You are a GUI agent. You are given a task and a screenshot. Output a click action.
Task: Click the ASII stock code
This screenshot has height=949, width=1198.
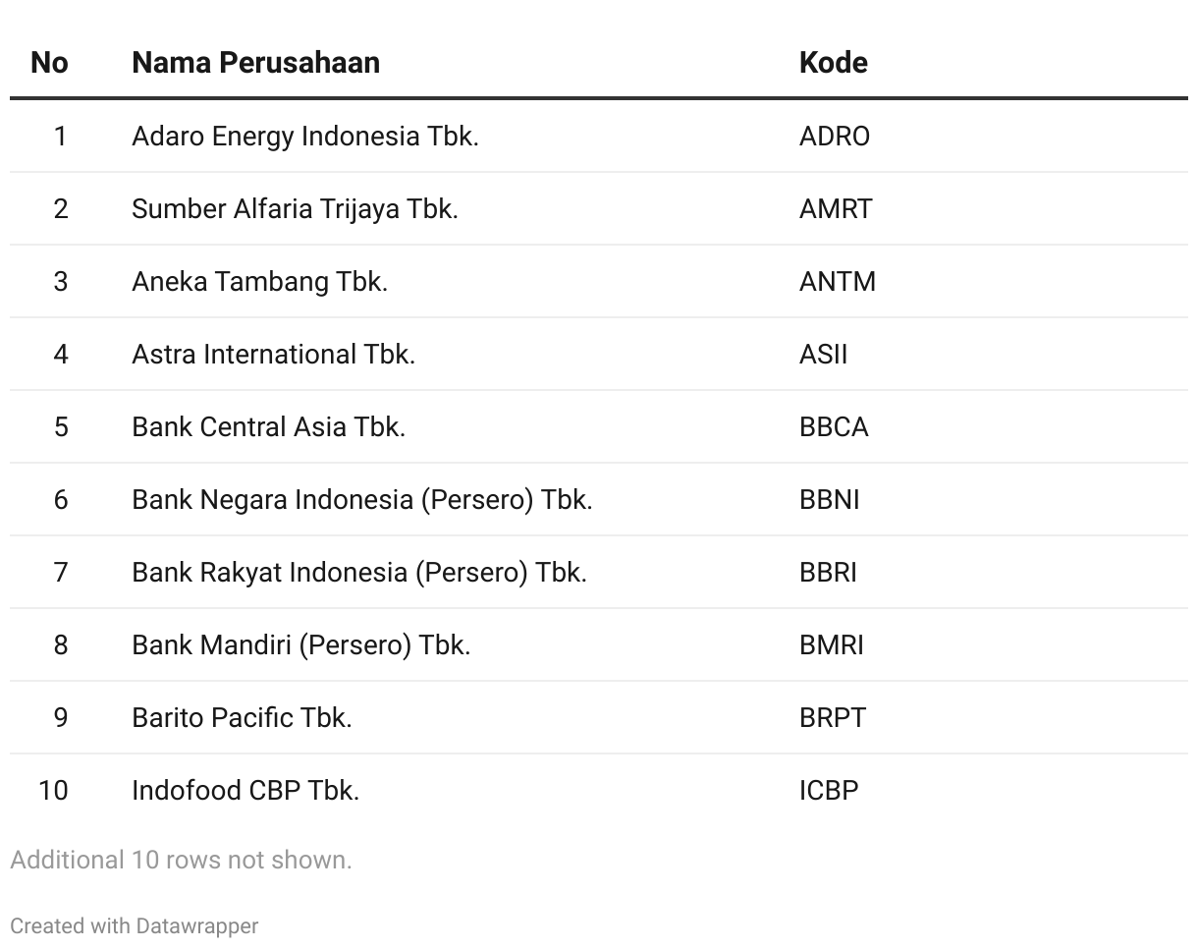[x=823, y=354]
